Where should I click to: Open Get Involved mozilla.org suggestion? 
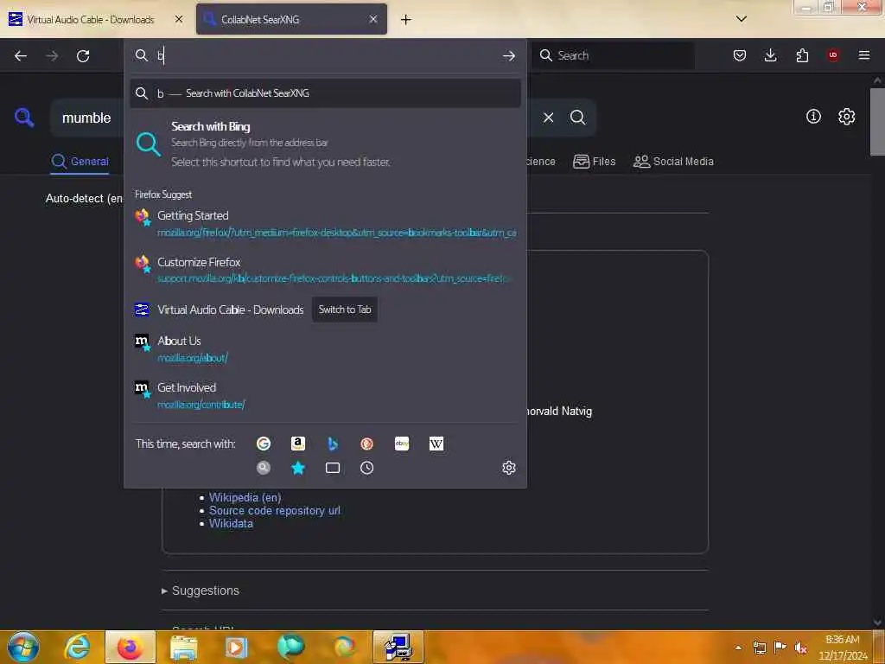325,395
